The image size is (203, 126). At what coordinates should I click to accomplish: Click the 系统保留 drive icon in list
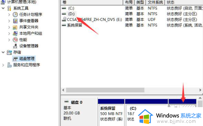click(64, 25)
